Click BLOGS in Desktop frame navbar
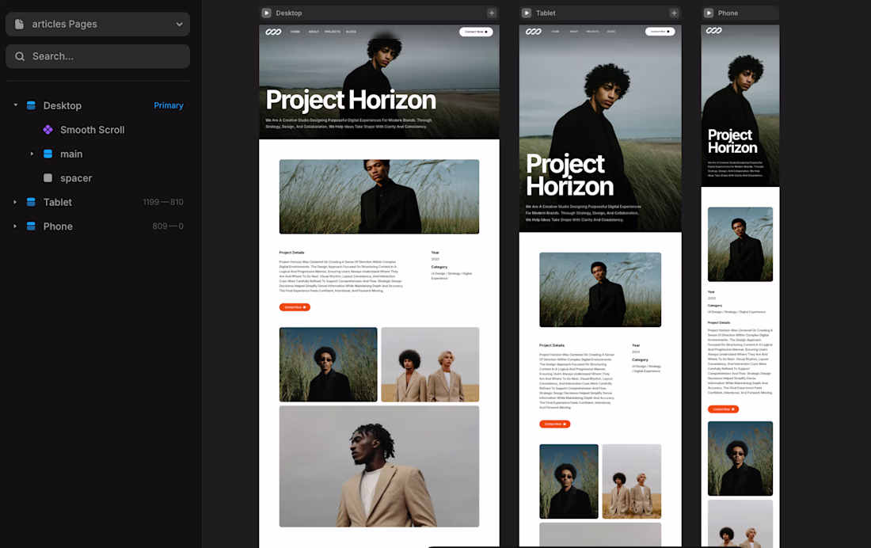The image size is (871, 548). [351, 32]
